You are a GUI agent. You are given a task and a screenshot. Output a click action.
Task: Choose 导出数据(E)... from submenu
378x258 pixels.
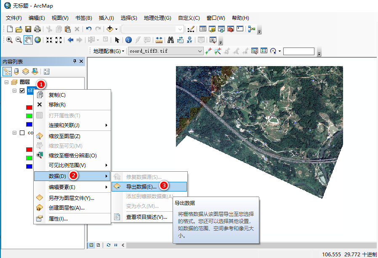pos(149,186)
